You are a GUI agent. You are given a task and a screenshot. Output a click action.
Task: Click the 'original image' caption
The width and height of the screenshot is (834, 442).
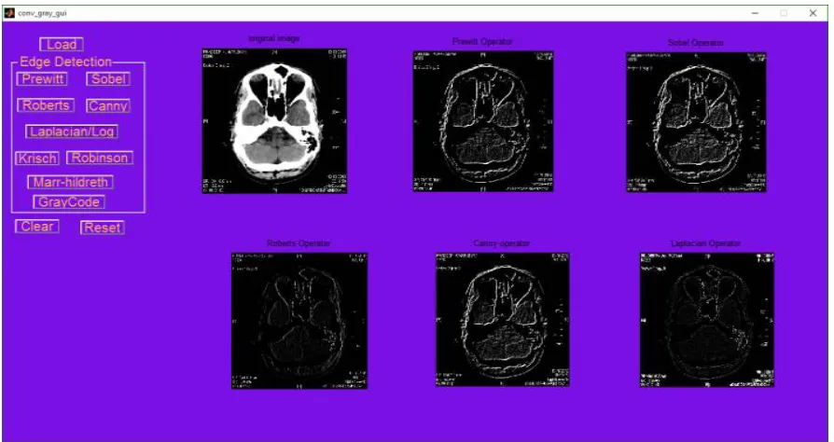tap(274, 38)
